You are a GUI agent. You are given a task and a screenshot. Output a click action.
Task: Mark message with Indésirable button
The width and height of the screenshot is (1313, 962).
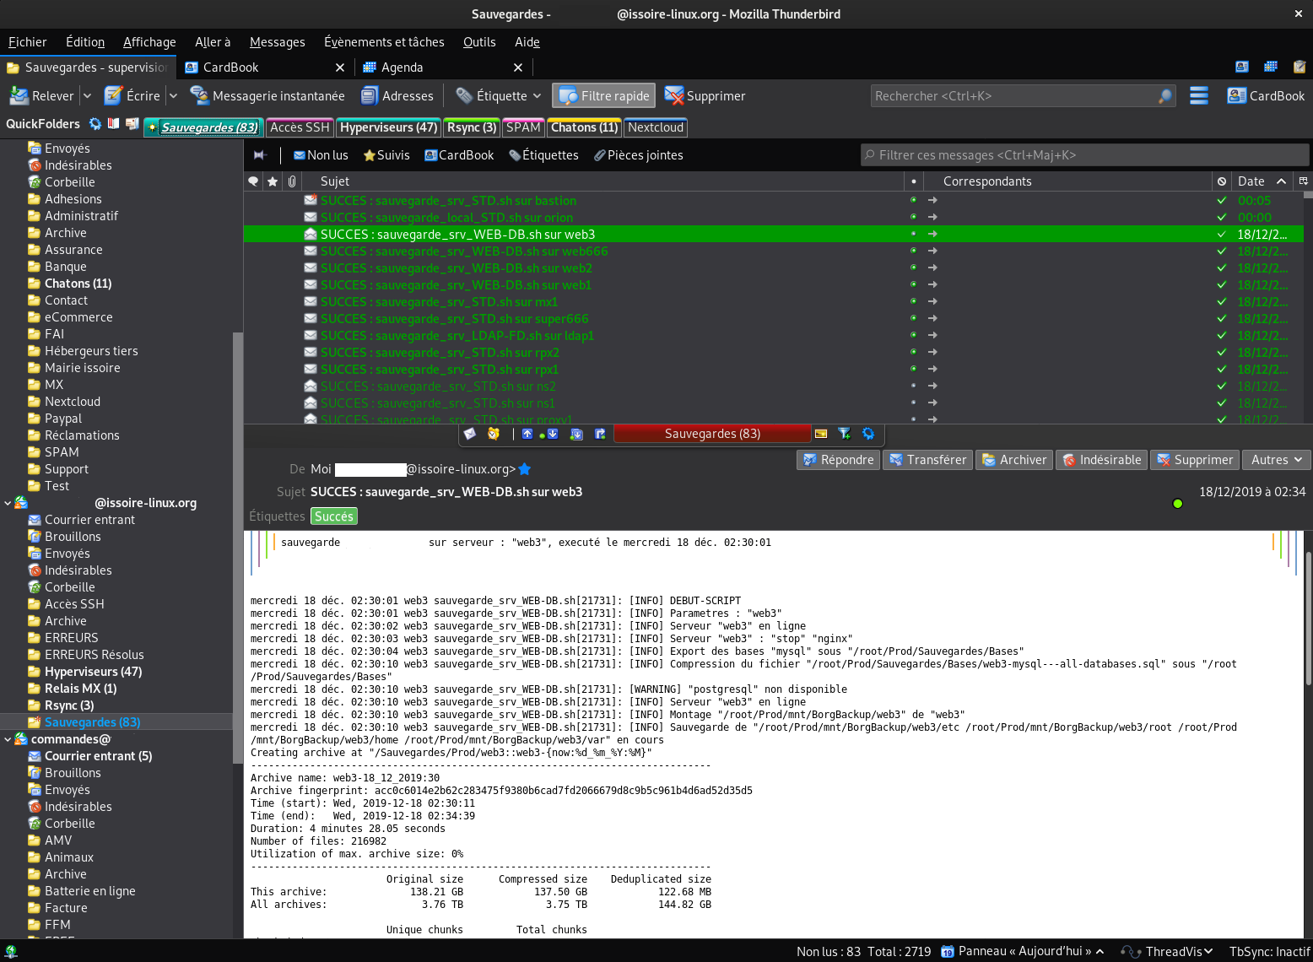point(1102,460)
